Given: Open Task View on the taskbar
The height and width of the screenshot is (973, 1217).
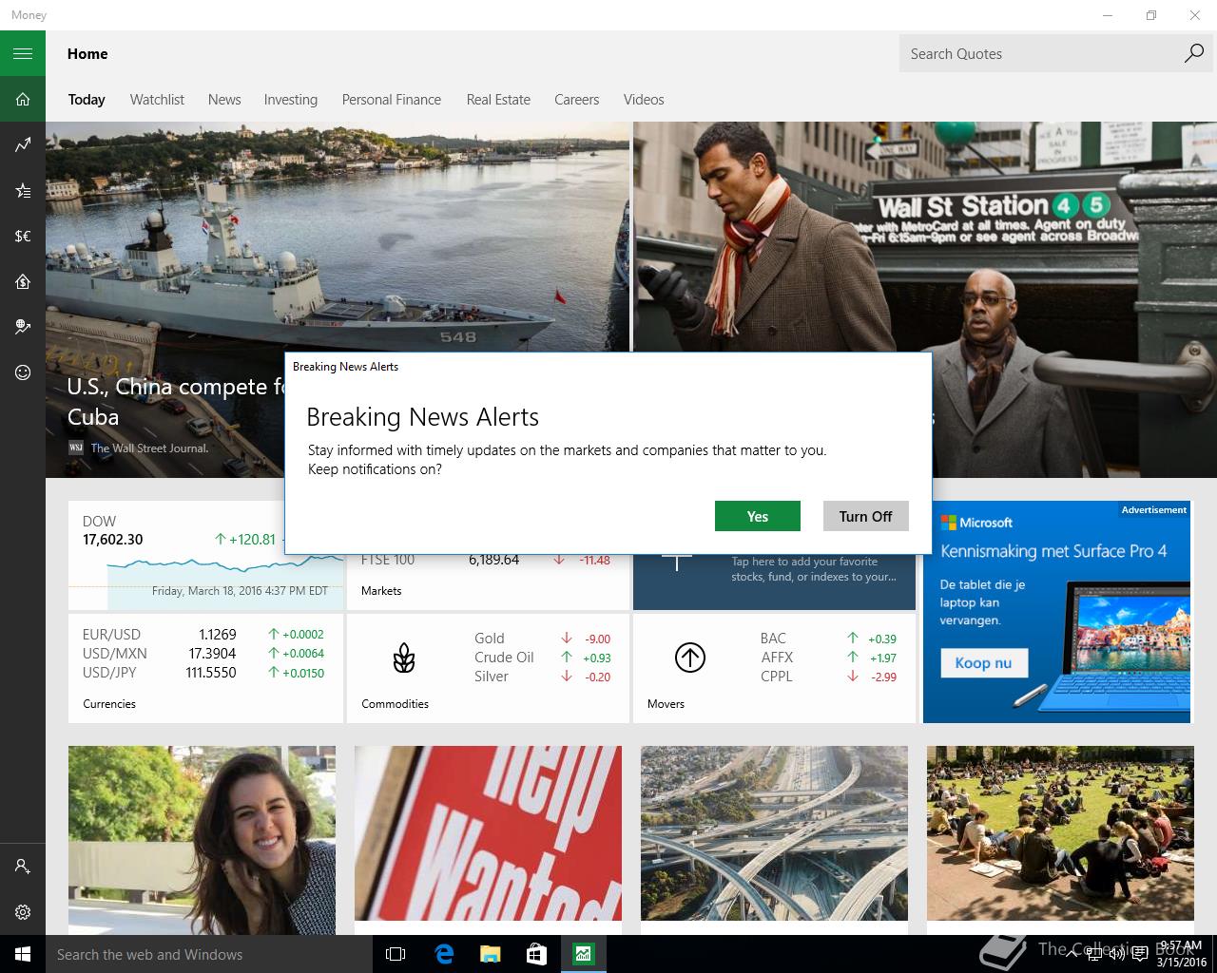Looking at the screenshot, I should point(396,954).
